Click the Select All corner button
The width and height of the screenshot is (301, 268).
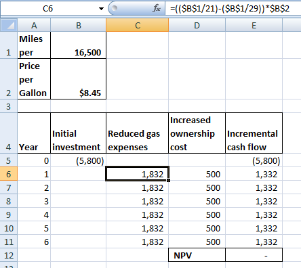point(9,25)
